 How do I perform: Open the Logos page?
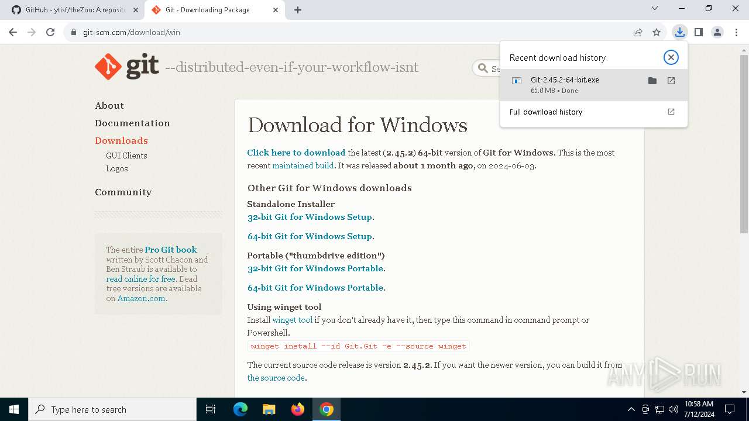(117, 168)
